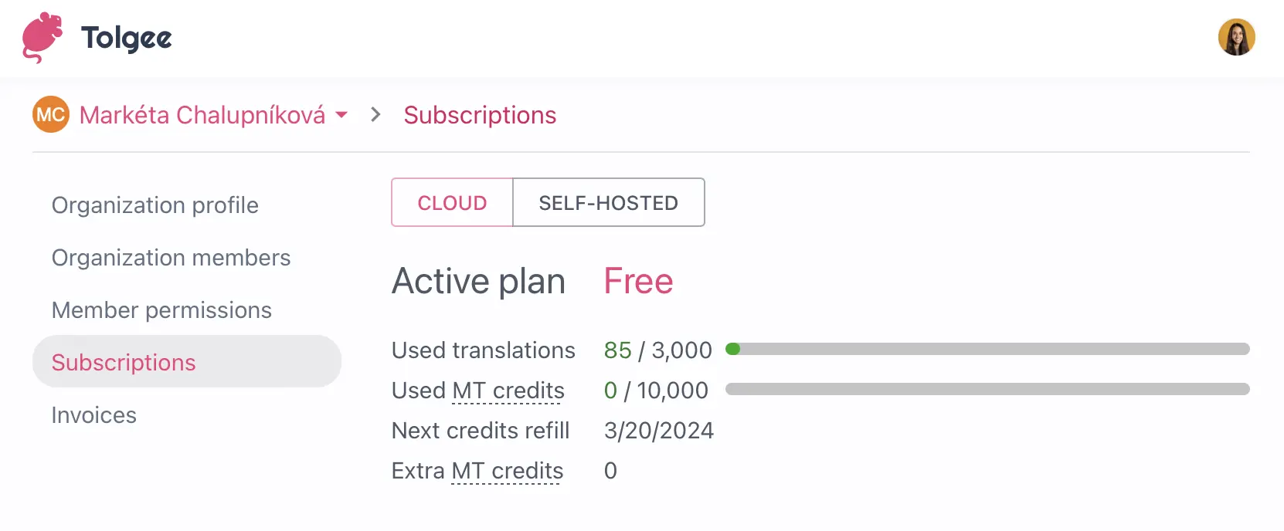The image size is (1284, 531).
Task: Open the Organization profile page
Action: click(155, 205)
